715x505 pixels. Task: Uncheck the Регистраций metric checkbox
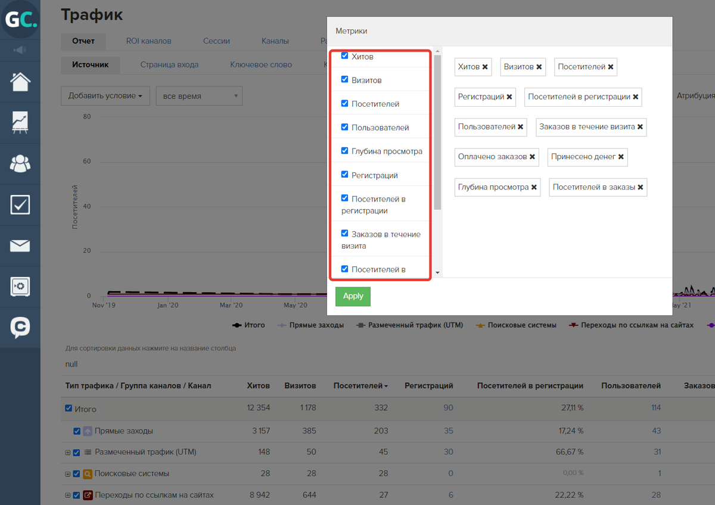pyautogui.click(x=345, y=175)
